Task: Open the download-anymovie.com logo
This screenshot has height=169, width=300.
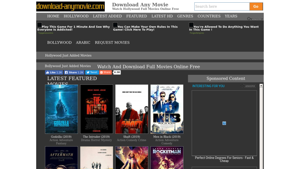Action: pos(70,6)
